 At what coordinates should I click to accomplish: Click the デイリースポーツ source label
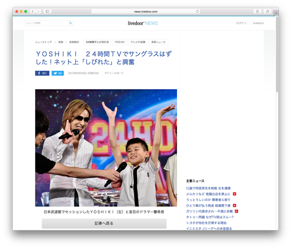114,73
